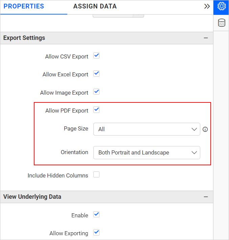229x240 pixels.
Task: Open the Orientation dropdown
Action: click(147, 152)
